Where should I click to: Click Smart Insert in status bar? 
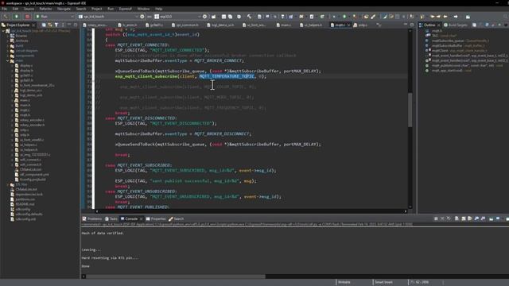[x=383, y=282]
